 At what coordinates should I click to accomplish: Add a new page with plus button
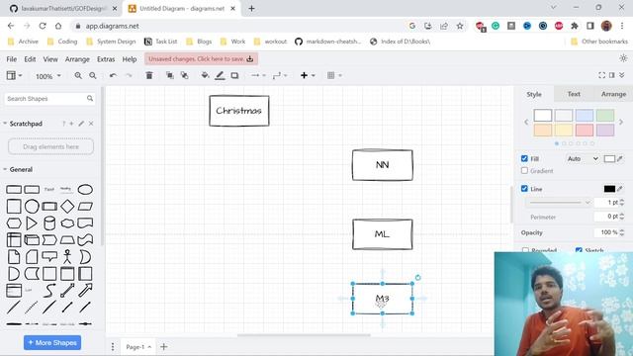(x=164, y=347)
